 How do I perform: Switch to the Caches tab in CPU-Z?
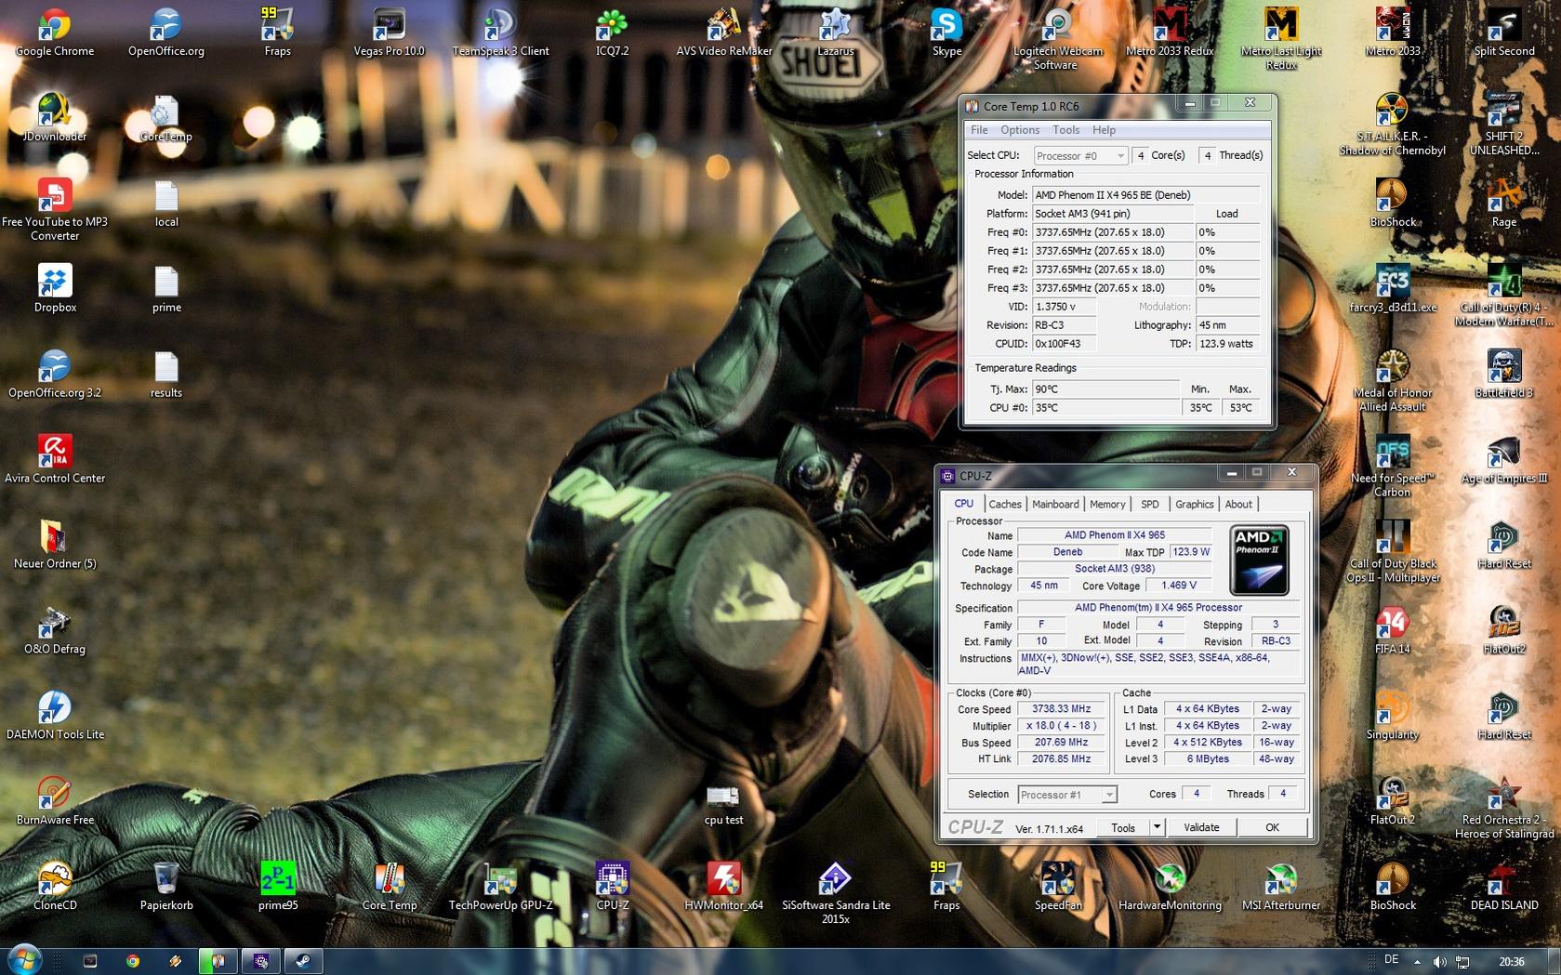pyautogui.click(x=1004, y=504)
